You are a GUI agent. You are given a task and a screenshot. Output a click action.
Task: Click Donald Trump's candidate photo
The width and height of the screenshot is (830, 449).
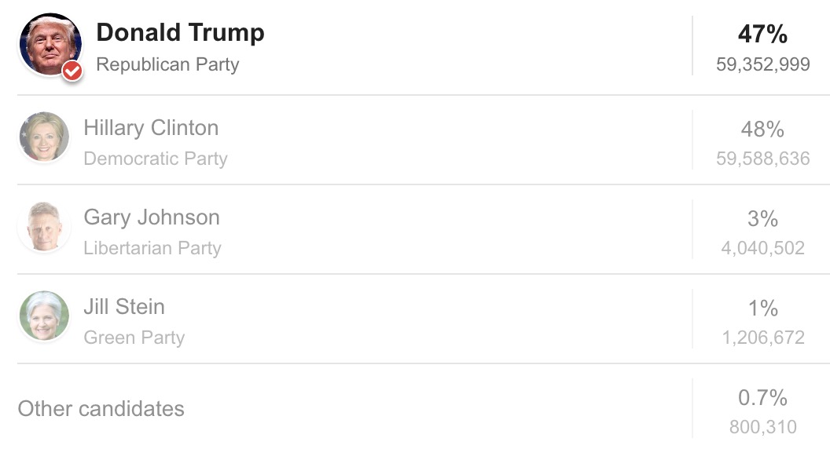[49, 44]
